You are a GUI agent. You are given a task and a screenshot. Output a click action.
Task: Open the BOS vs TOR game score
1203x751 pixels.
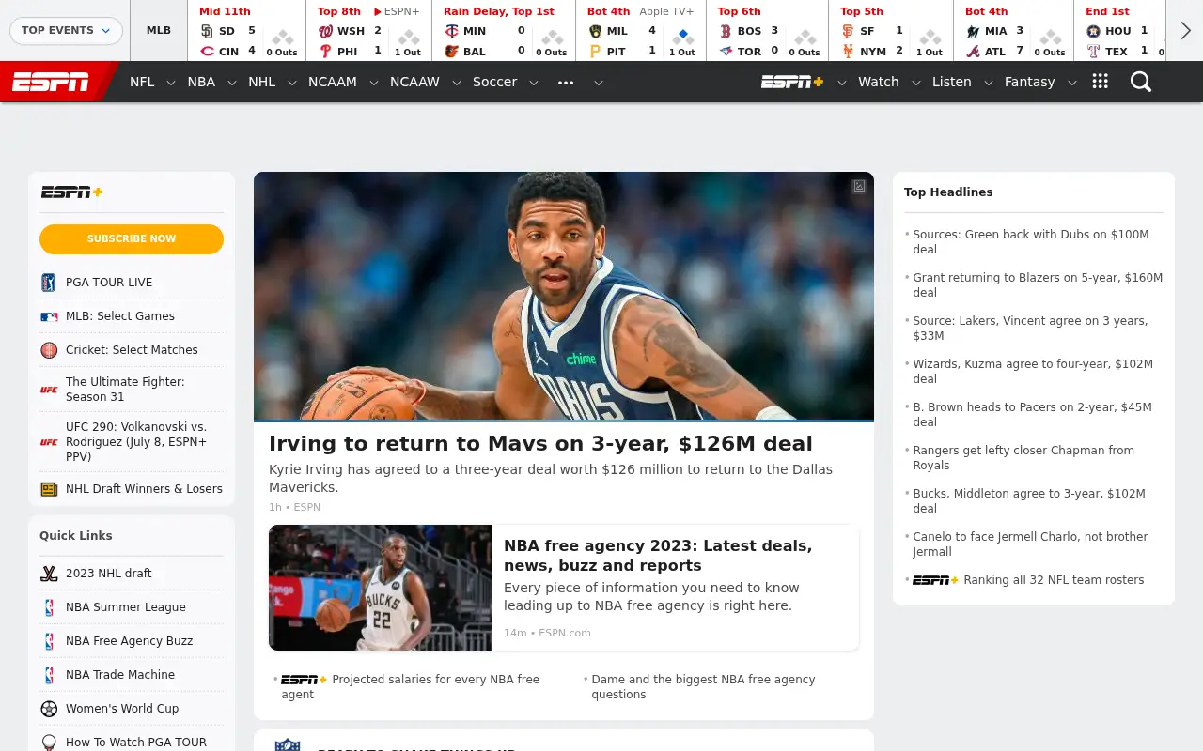click(x=767, y=31)
